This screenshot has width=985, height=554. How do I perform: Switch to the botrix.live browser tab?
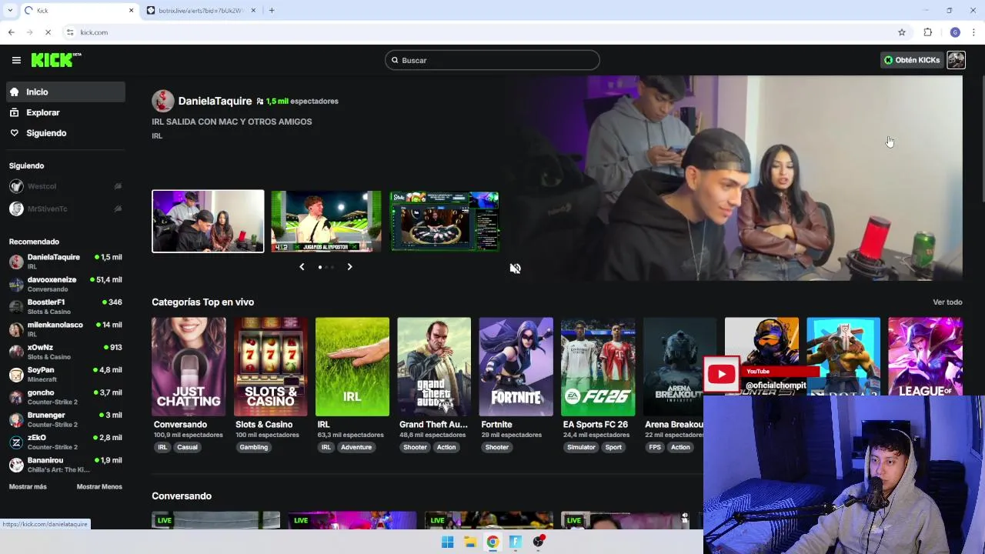pyautogui.click(x=200, y=11)
